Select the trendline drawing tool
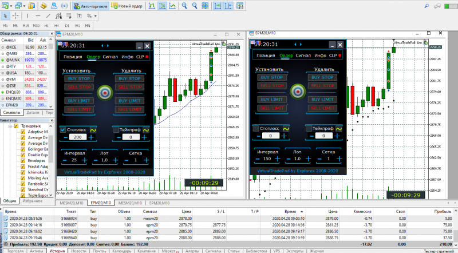This screenshot has width=458, height=253. pyautogui.click(x=48, y=16)
